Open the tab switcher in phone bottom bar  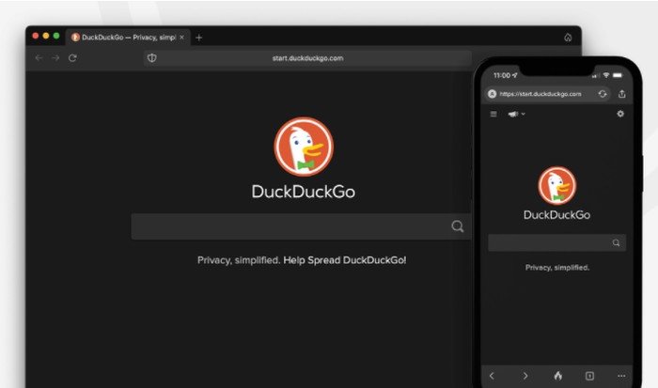589,376
